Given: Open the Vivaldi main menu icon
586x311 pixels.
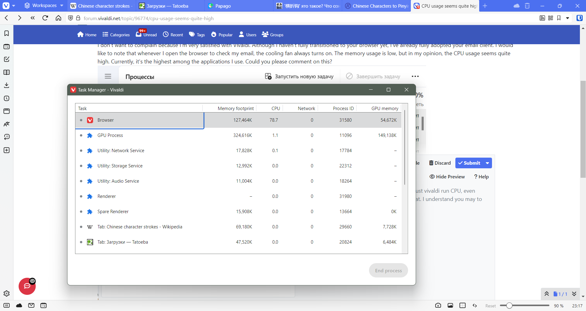Looking at the screenshot, I should (6, 5).
